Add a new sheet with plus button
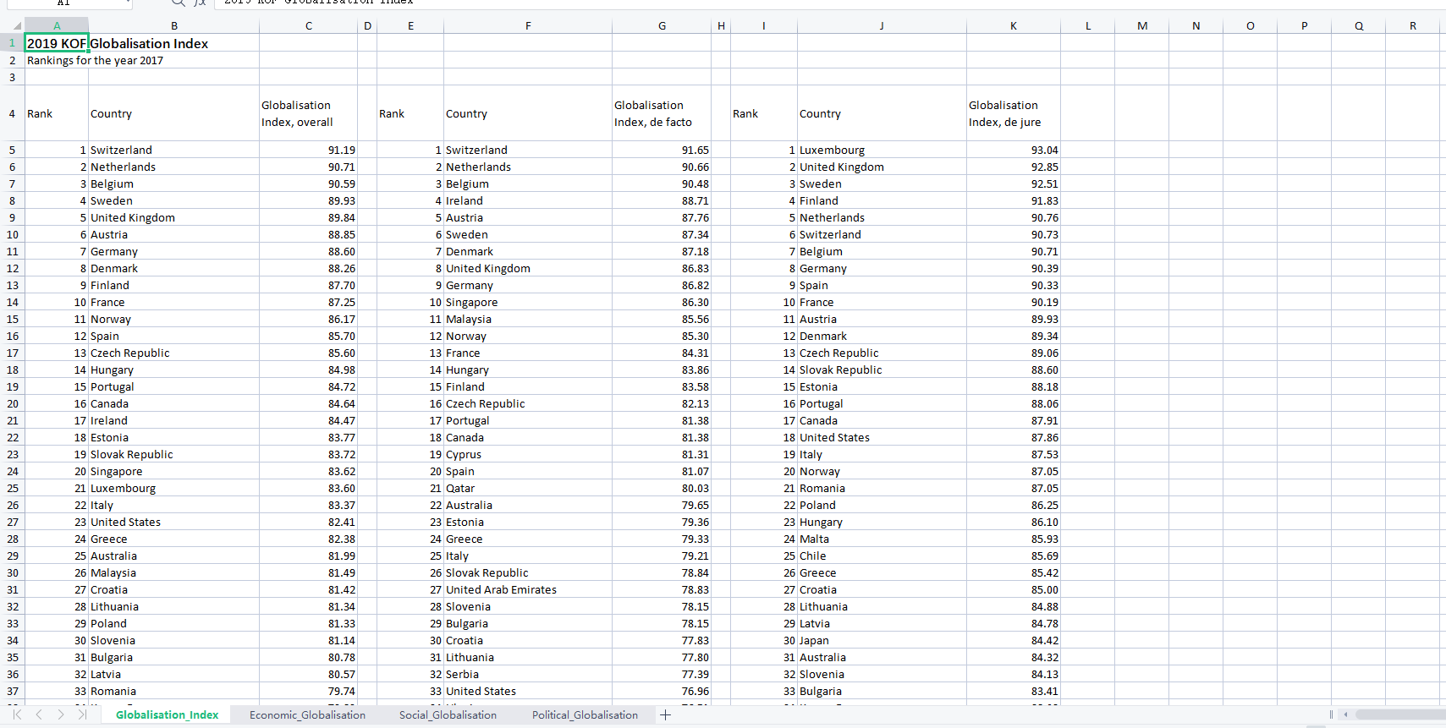 click(666, 714)
